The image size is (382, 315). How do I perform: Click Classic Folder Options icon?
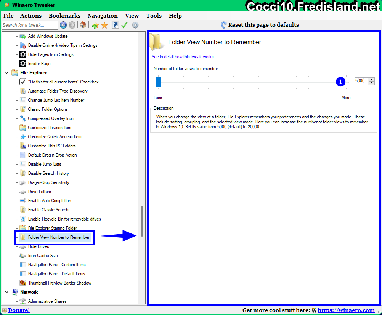coord(23,109)
